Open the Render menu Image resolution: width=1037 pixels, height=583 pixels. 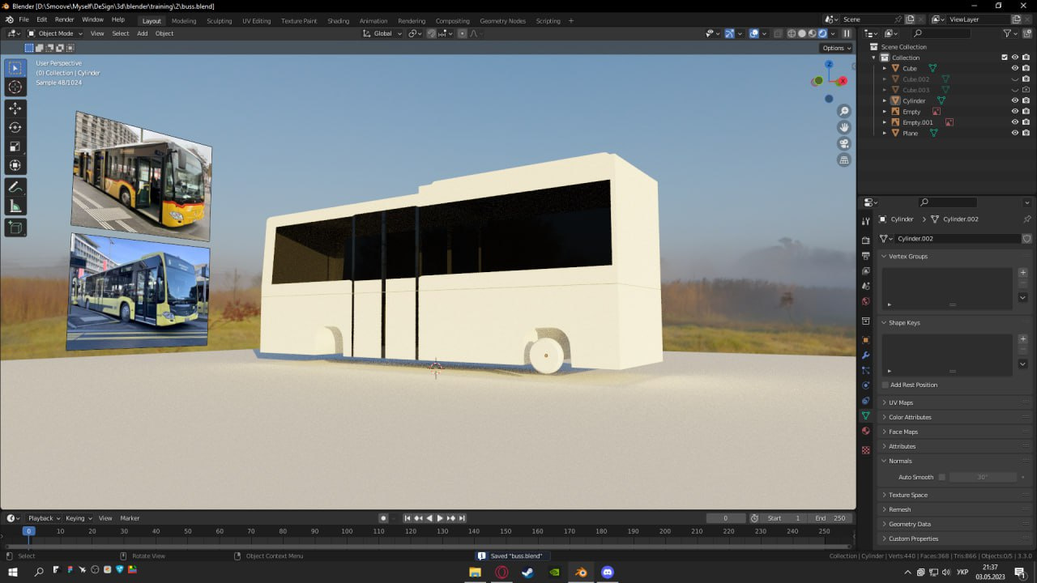64,19
